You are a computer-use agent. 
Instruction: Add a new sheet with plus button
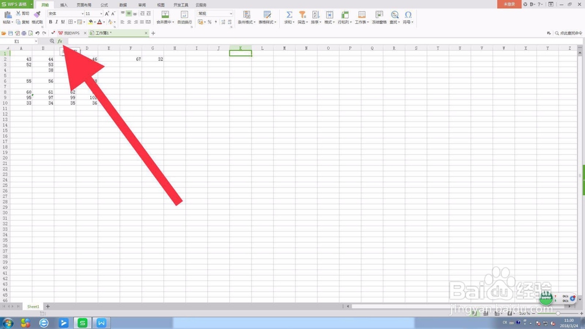pyautogui.click(x=48, y=306)
